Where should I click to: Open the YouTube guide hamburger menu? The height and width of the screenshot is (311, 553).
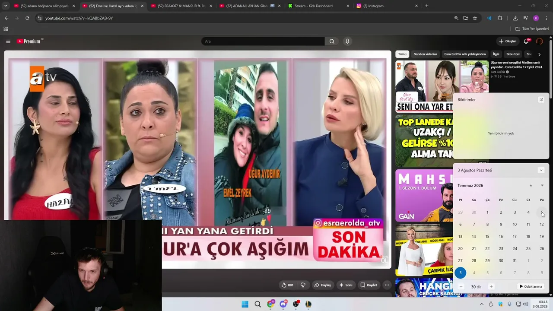point(8,41)
